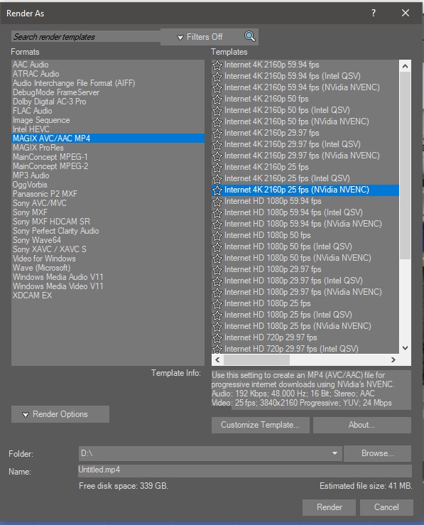Choose Internet HD 720p 29.97 fps template

pyautogui.click(x=305, y=337)
